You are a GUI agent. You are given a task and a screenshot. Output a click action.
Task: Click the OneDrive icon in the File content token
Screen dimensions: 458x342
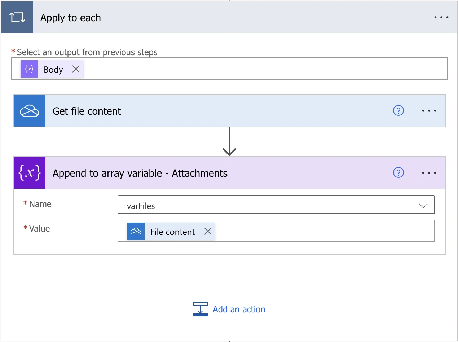tap(136, 231)
